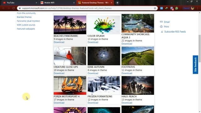Click Aqua 3 waterfall thumbnail
The width and height of the screenshot is (201, 113).
click(138, 23)
